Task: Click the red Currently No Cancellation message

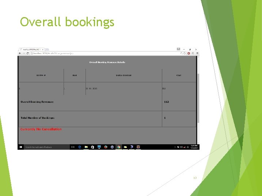Action: coord(41,129)
